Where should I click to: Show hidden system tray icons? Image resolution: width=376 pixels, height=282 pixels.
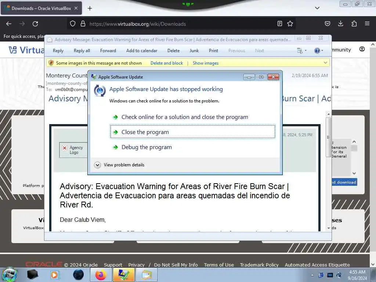point(312,275)
